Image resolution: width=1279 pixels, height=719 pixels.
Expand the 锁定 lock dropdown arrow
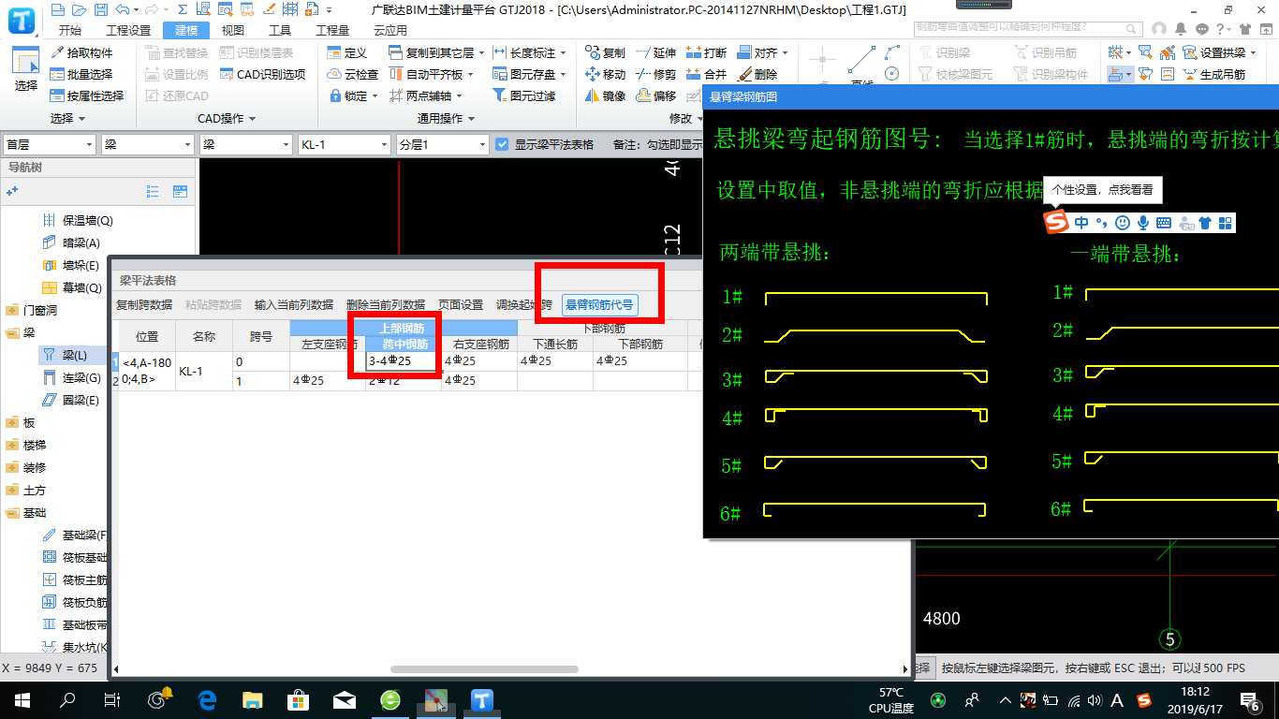(x=375, y=95)
